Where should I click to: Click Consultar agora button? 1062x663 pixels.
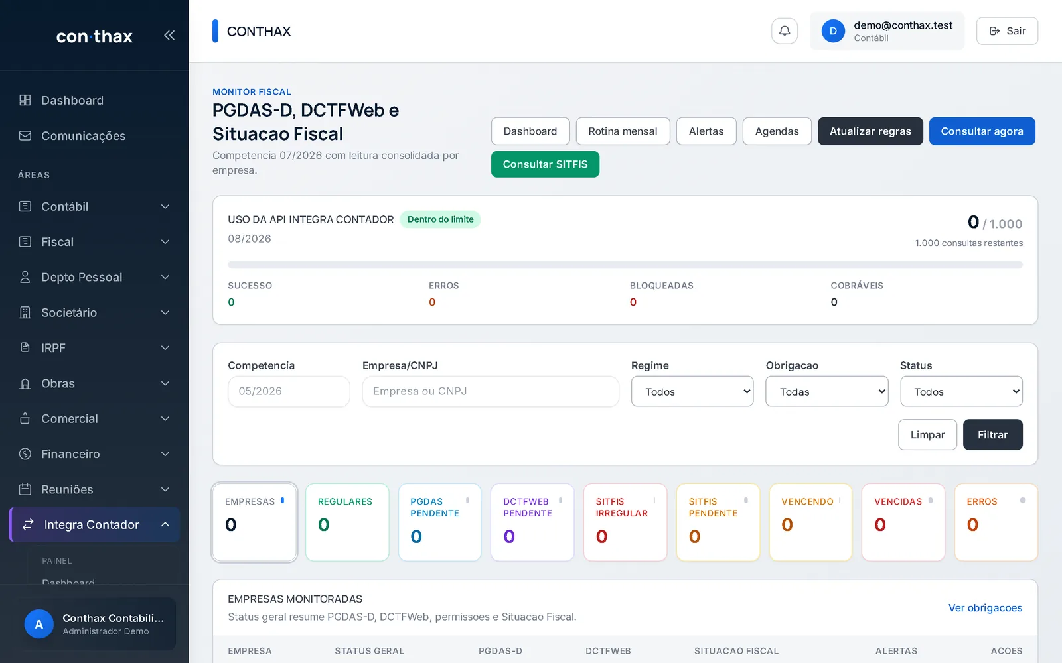click(982, 131)
